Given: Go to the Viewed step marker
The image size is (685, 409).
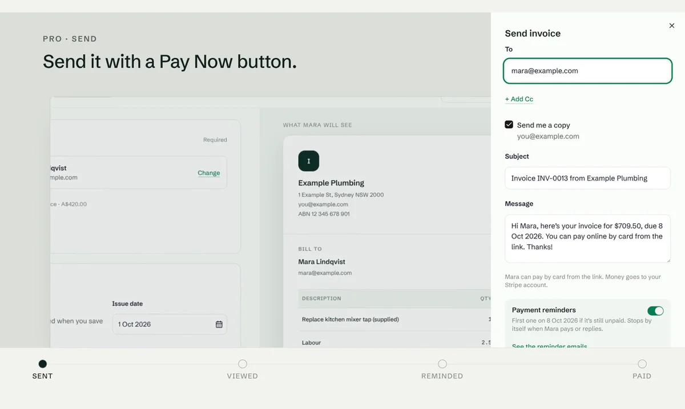Looking at the screenshot, I should click(243, 364).
